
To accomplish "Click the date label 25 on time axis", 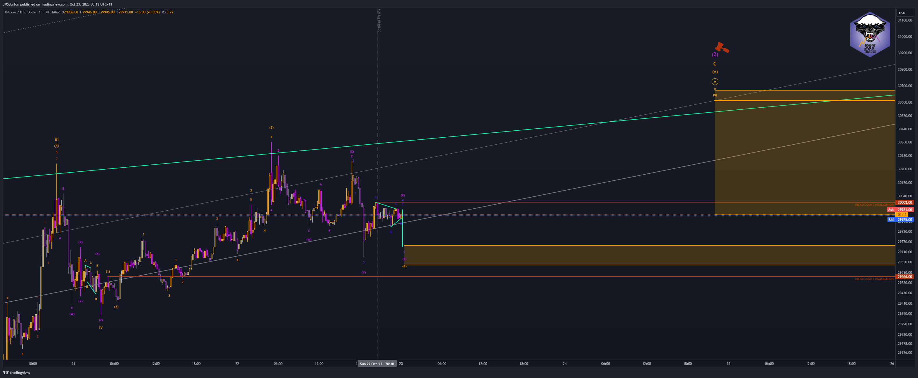I will click(x=729, y=364).
